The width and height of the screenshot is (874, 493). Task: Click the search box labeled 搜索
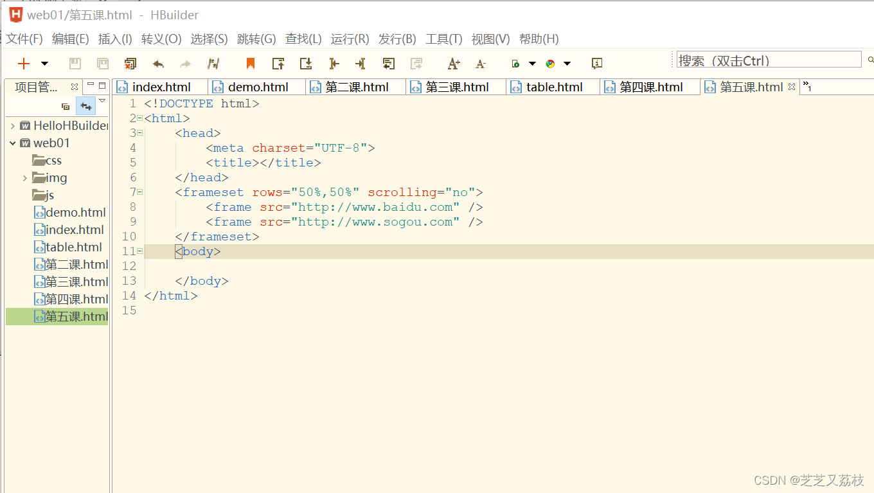[x=769, y=60]
